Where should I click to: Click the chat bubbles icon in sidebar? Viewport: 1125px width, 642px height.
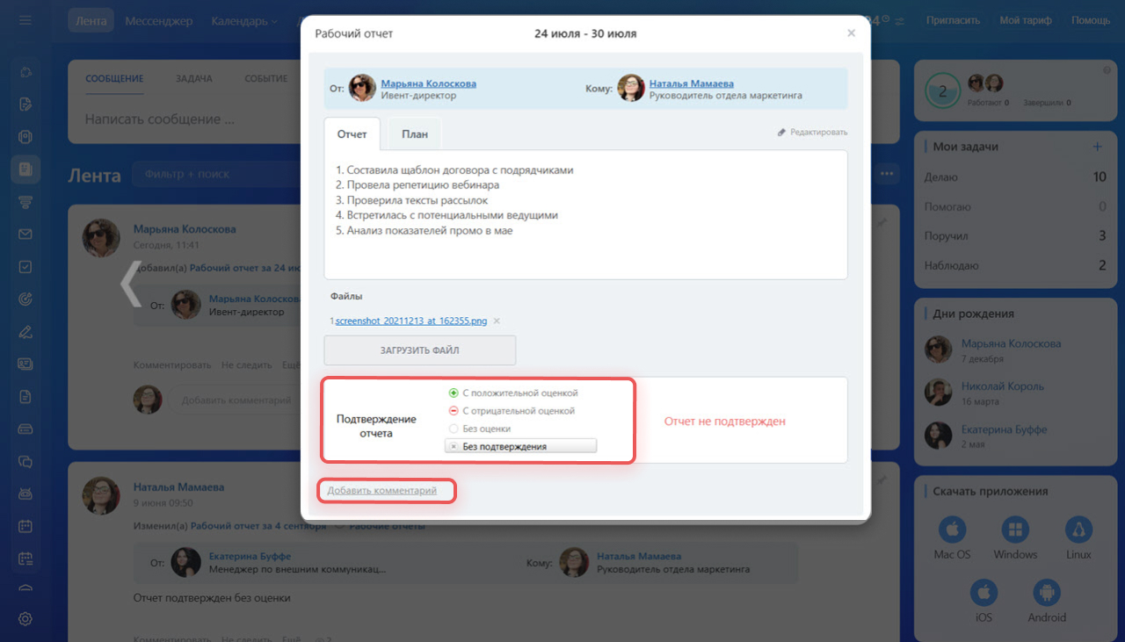(25, 461)
